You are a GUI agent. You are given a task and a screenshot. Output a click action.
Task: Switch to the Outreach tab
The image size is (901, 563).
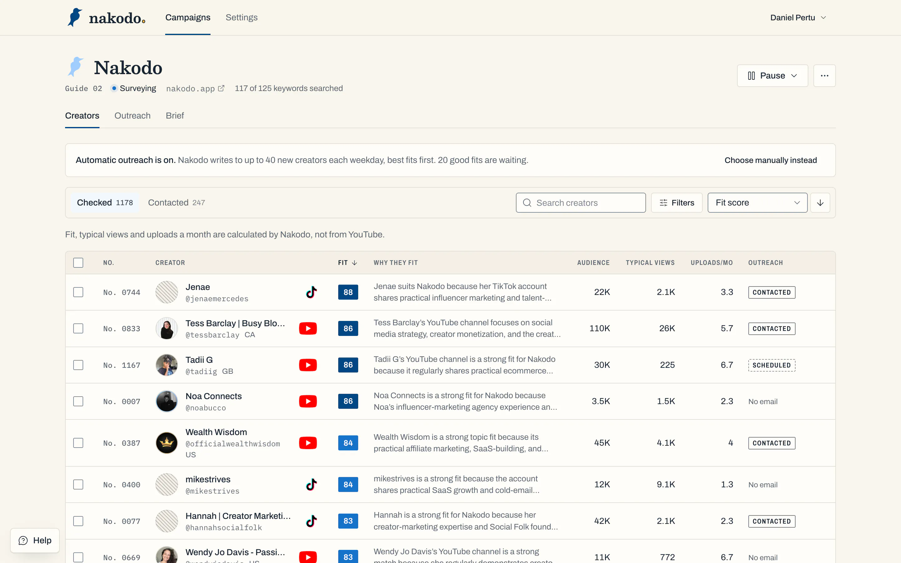coord(133,115)
